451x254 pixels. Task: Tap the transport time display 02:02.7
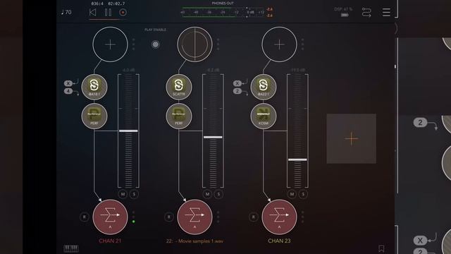(116, 4)
